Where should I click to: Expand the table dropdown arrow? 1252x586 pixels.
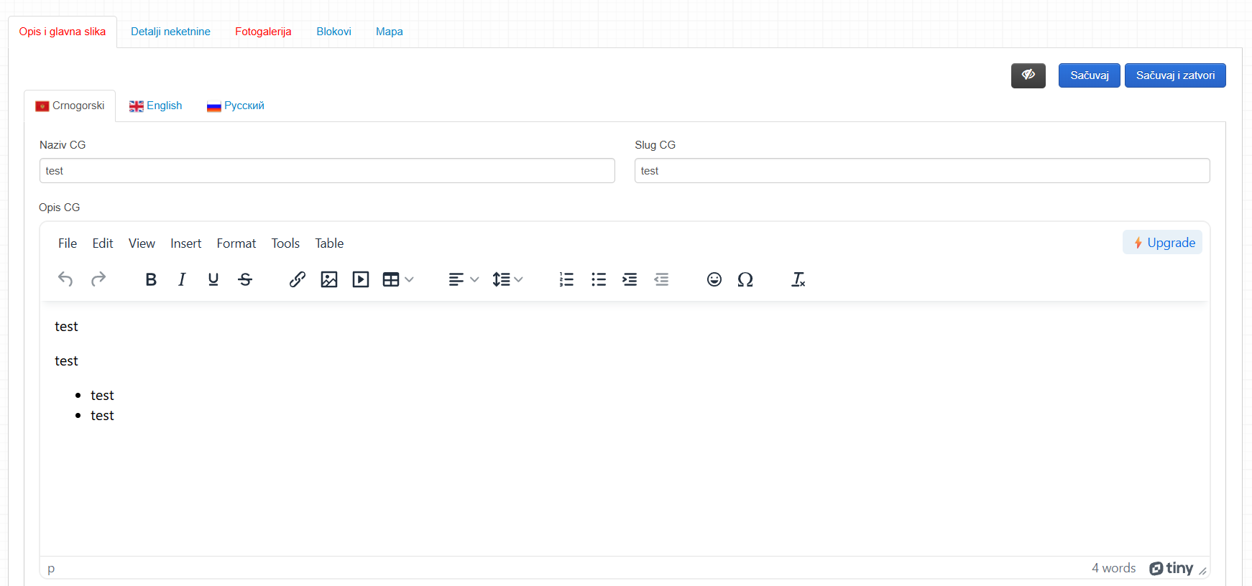coord(409,279)
